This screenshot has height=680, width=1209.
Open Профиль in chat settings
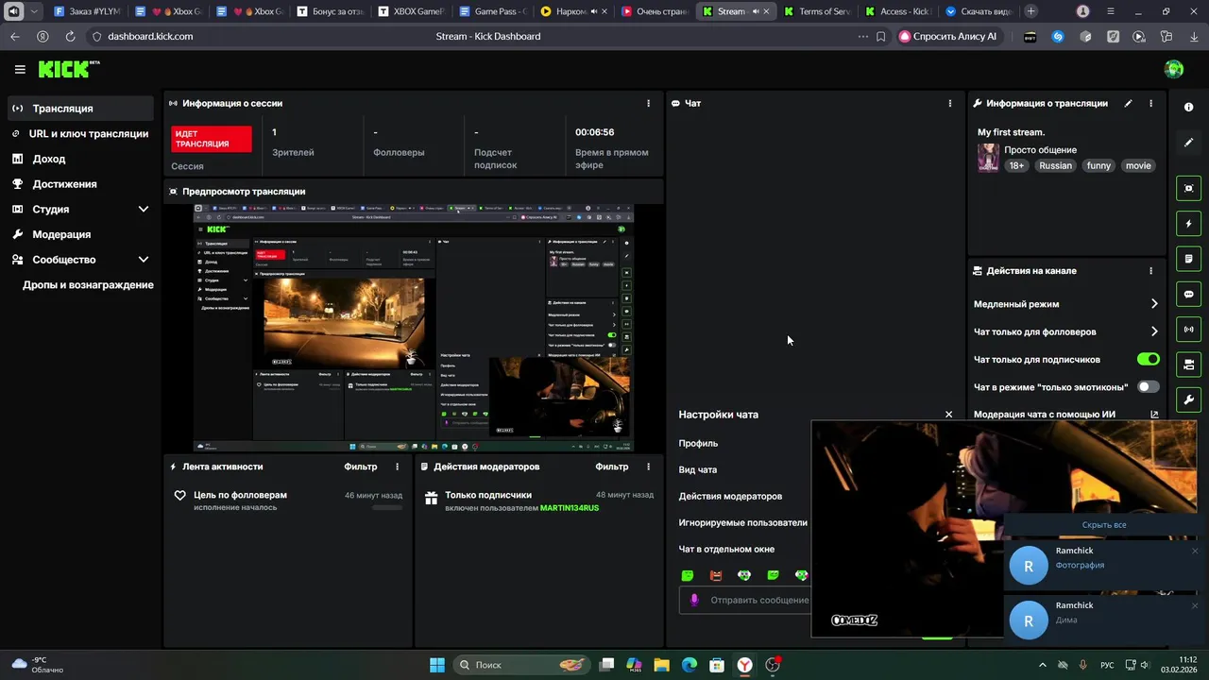pos(698,443)
